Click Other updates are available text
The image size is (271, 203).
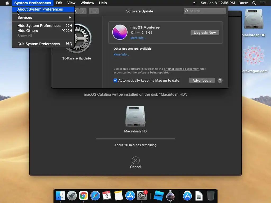(x=133, y=49)
